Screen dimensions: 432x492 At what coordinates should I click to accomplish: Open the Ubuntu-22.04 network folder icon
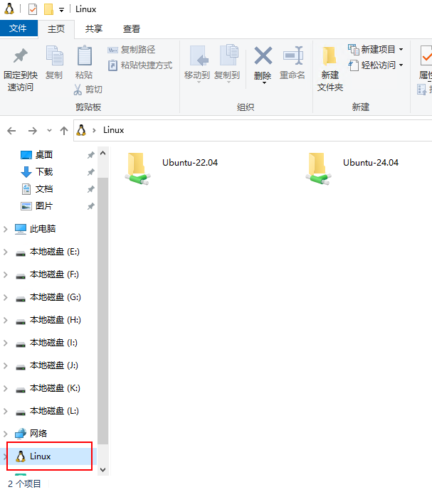point(137,169)
